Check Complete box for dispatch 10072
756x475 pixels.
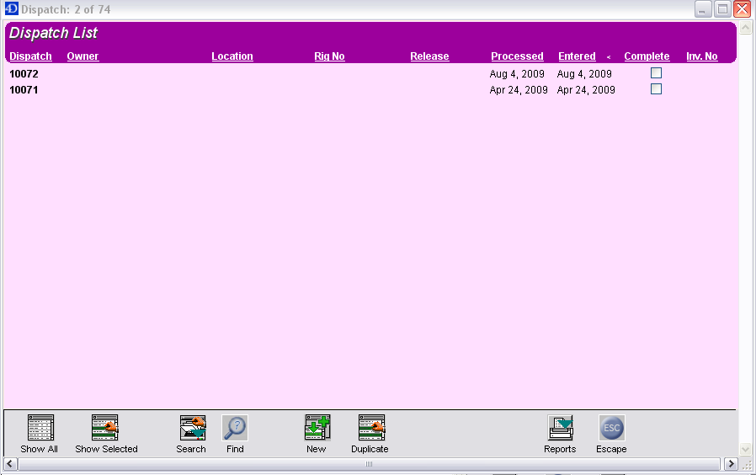657,73
